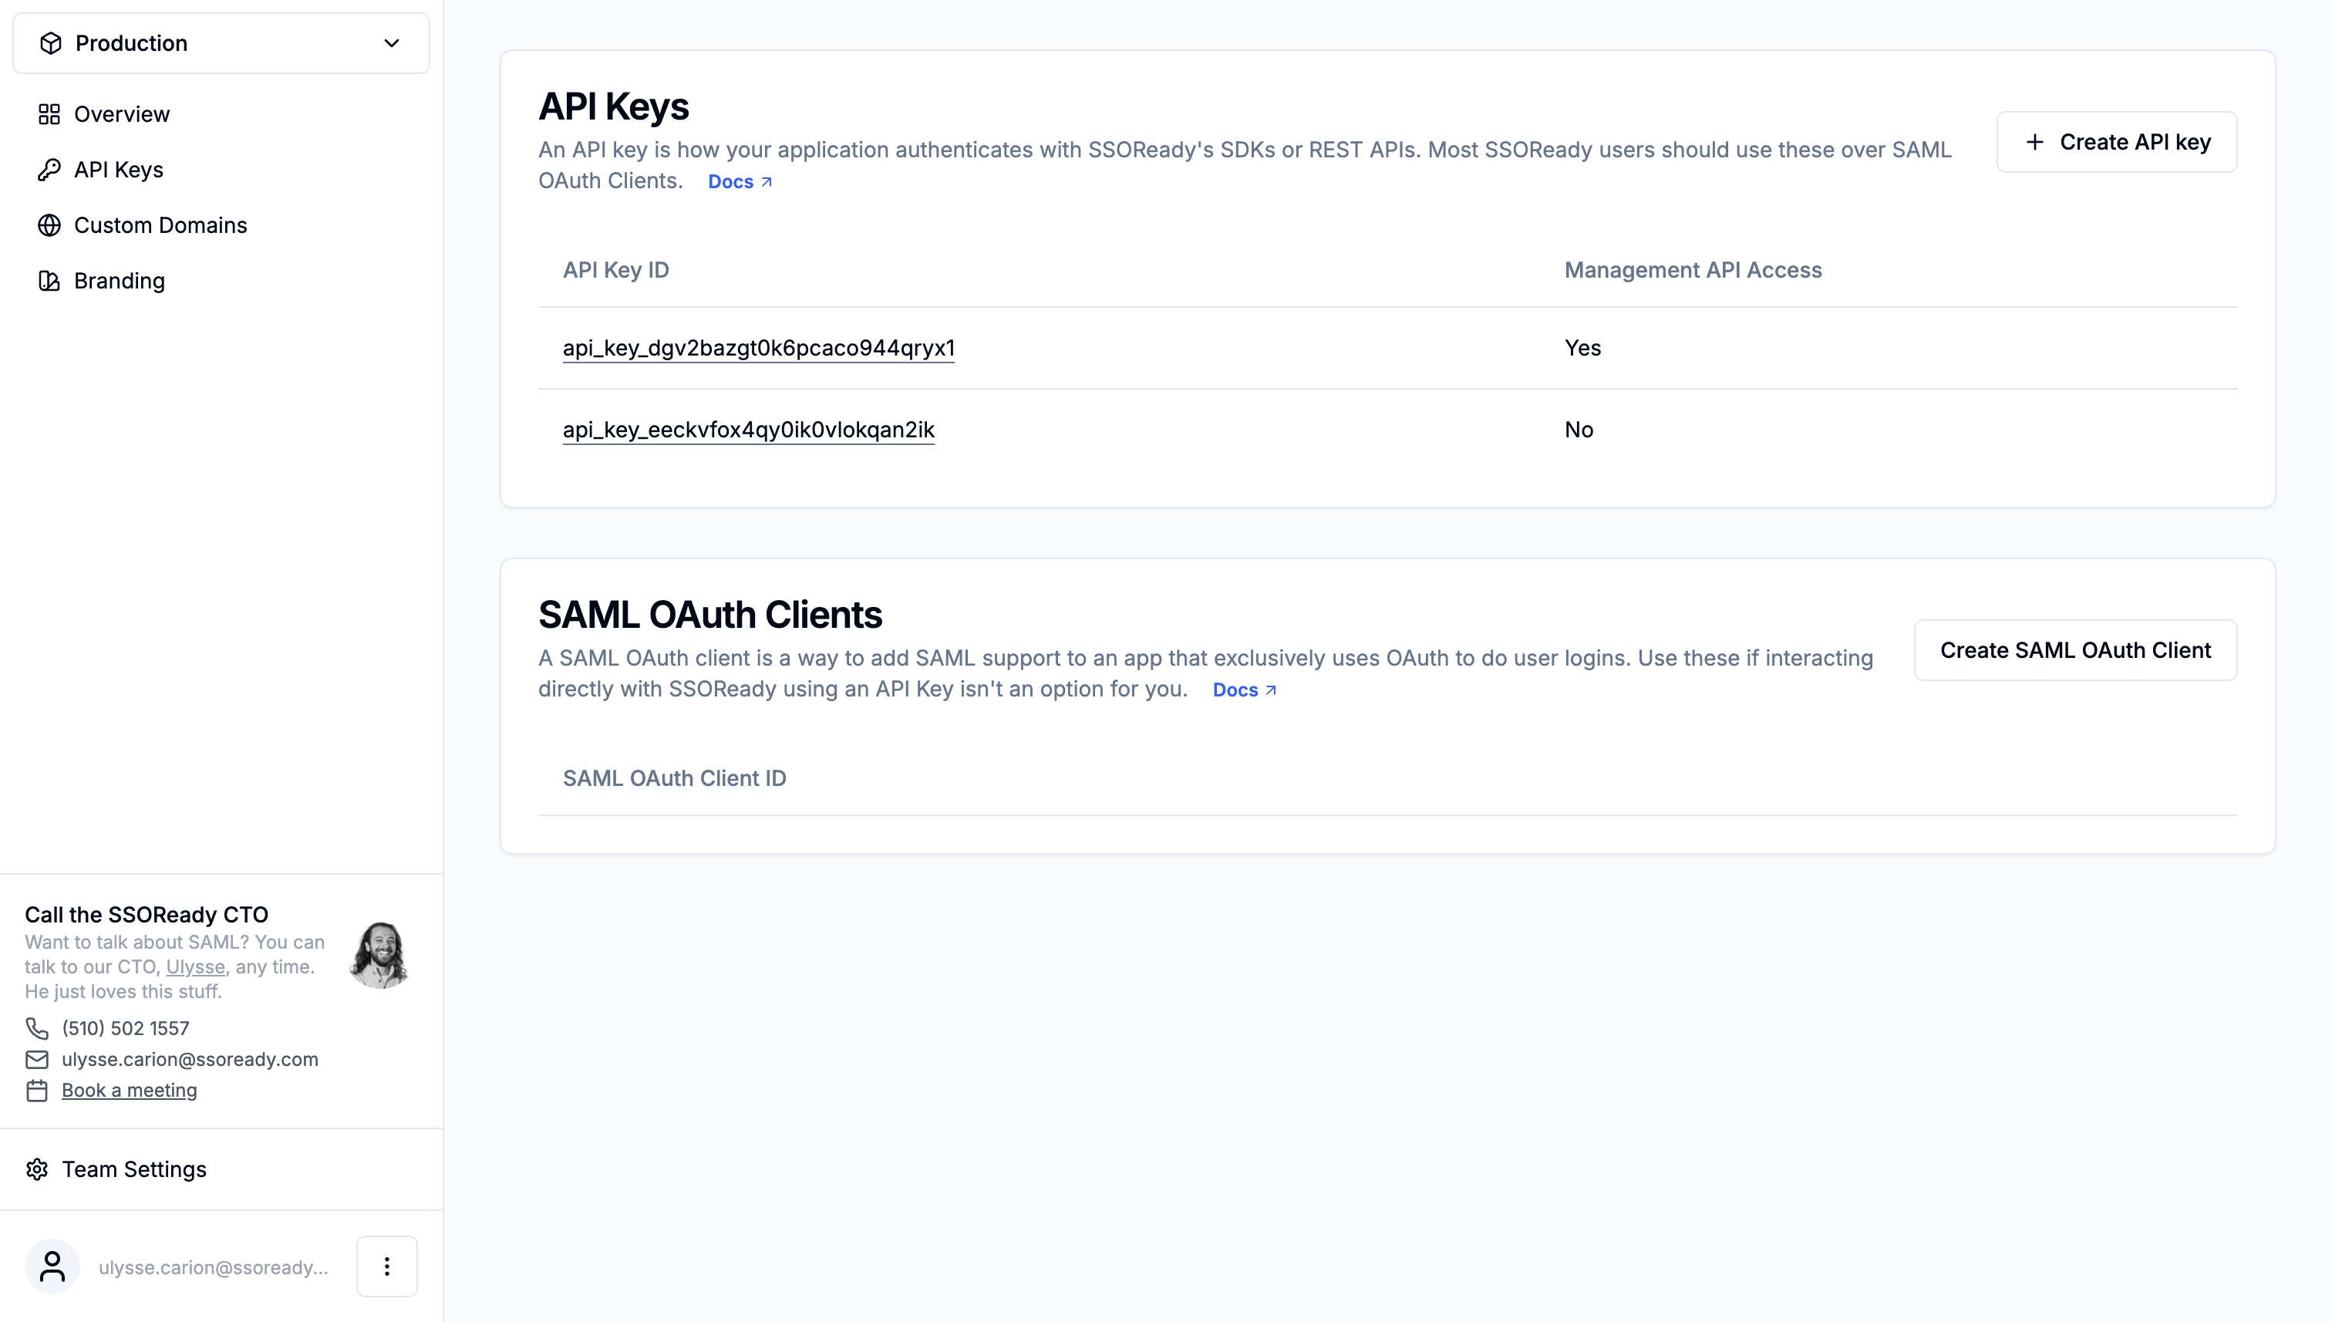Click the Book a meeting link
Image resolution: width=2332 pixels, height=1322 pixels.
(129, 1091)
